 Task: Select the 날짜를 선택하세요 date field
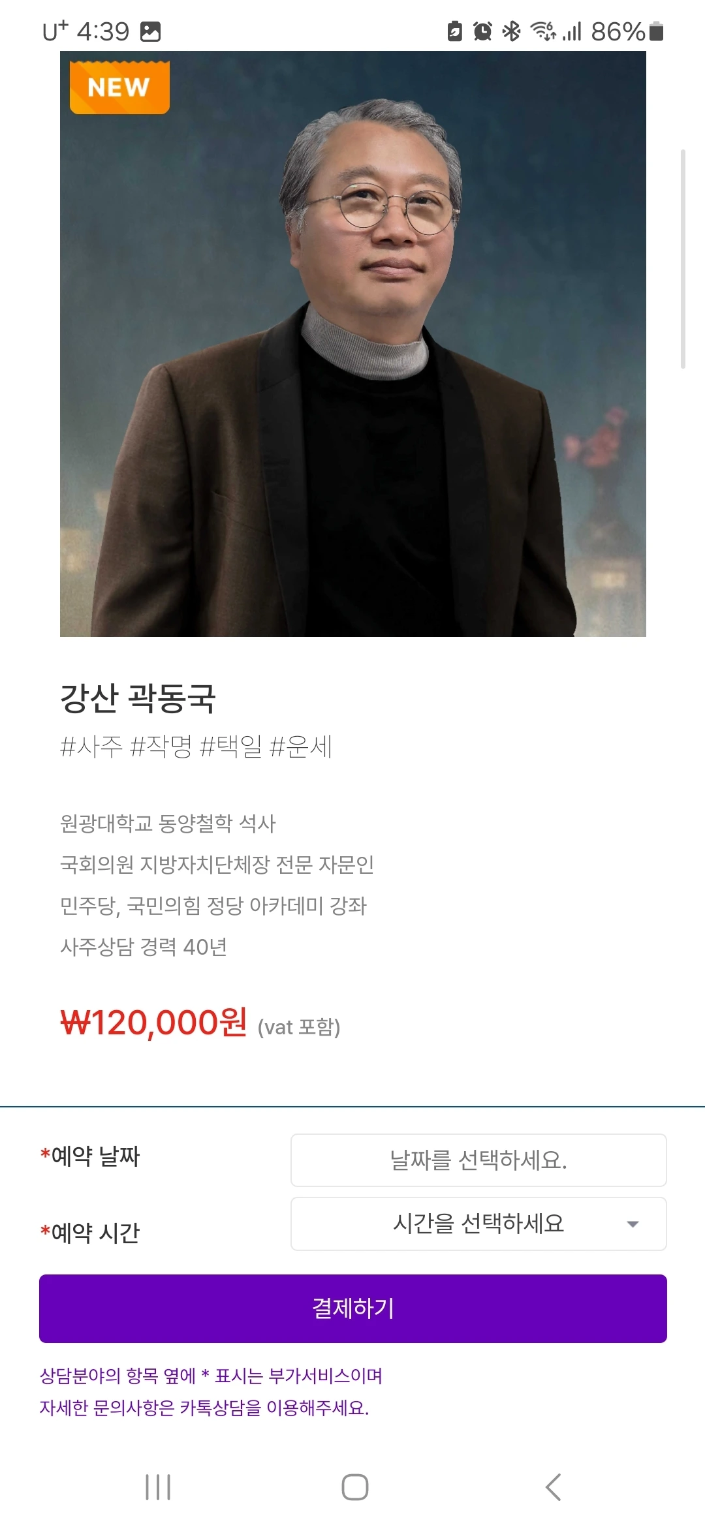[478, 1160]
